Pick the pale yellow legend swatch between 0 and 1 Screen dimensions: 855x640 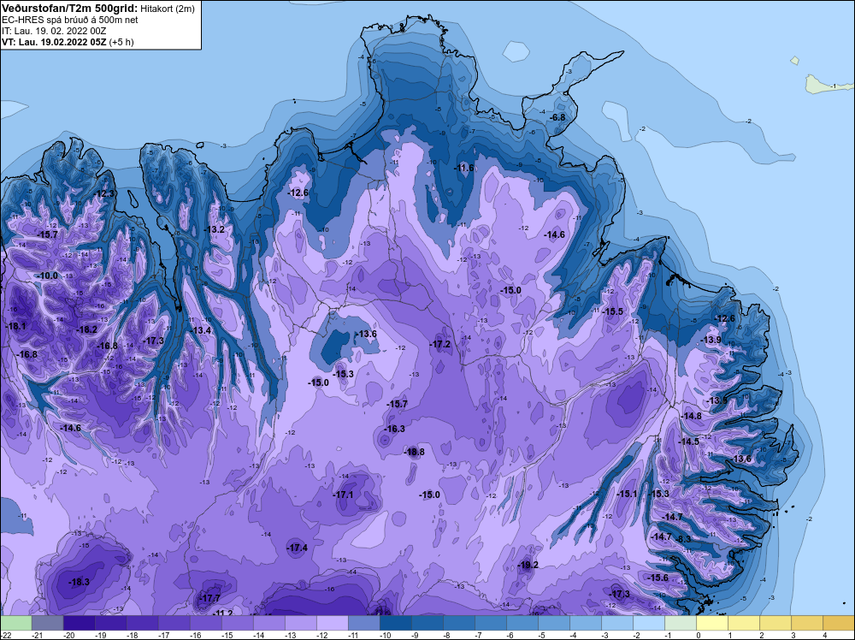711,623
